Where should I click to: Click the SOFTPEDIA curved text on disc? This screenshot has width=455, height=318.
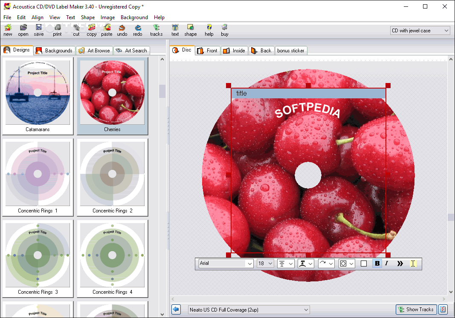(307, 110)
